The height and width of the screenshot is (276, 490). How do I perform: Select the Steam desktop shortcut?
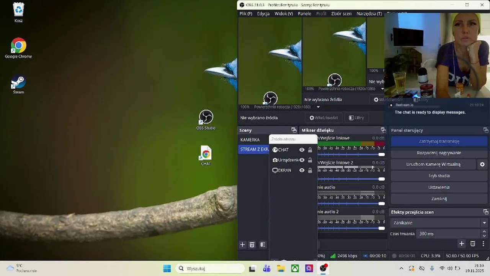18,84
